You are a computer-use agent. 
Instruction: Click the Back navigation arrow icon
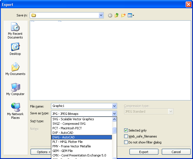tap(110, 16)
